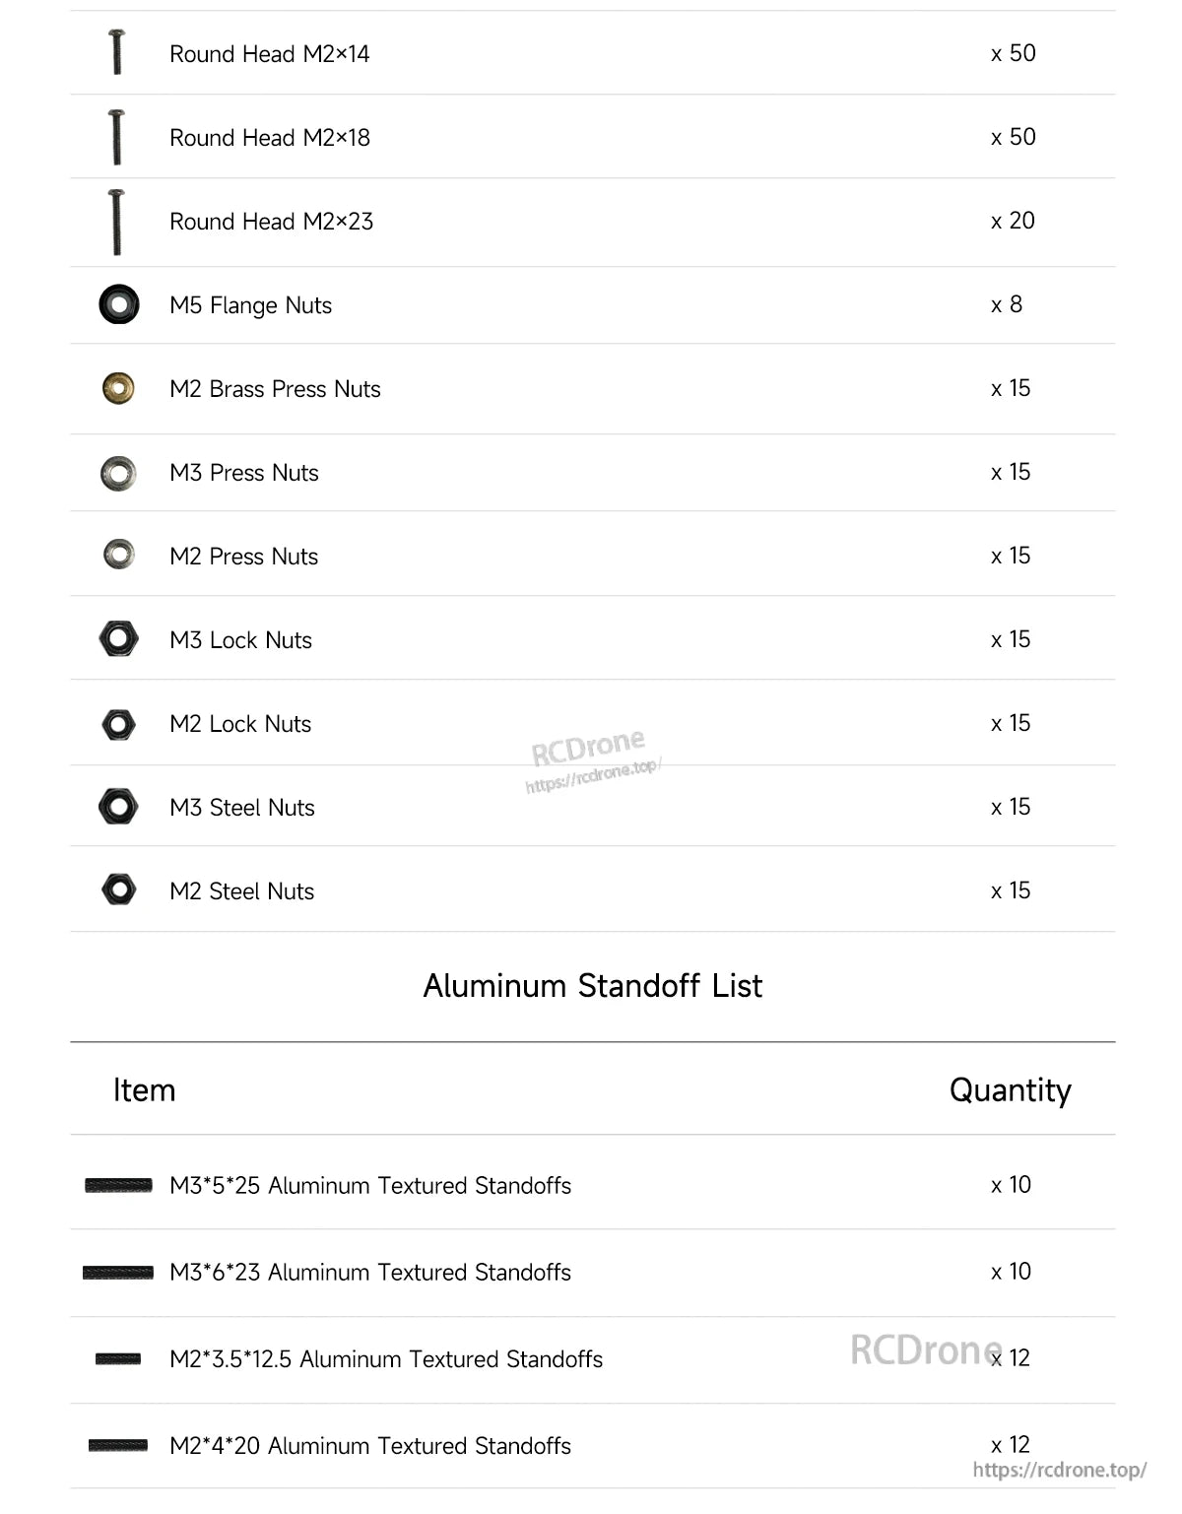Click the M5 Flange Nuts icon
The width and height of the screenshot is (1182, 1514).
click(118, 304)
